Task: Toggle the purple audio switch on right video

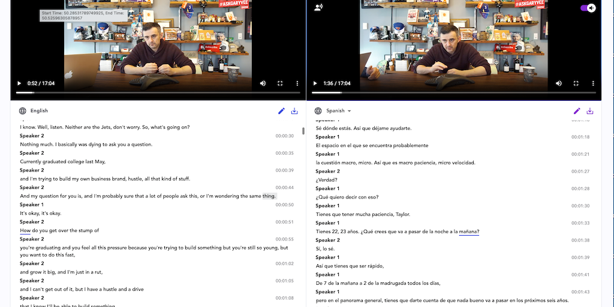Action: [x=588, y=8]
